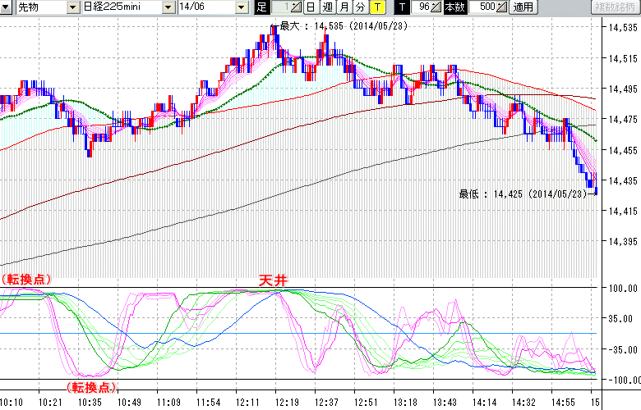Toggle the yellow T (tick) button
This screenshot has width=641, height=410.
click(x=376, y=7)
